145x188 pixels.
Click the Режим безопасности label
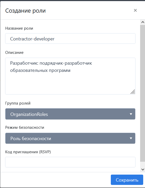[x=25, y=127]
